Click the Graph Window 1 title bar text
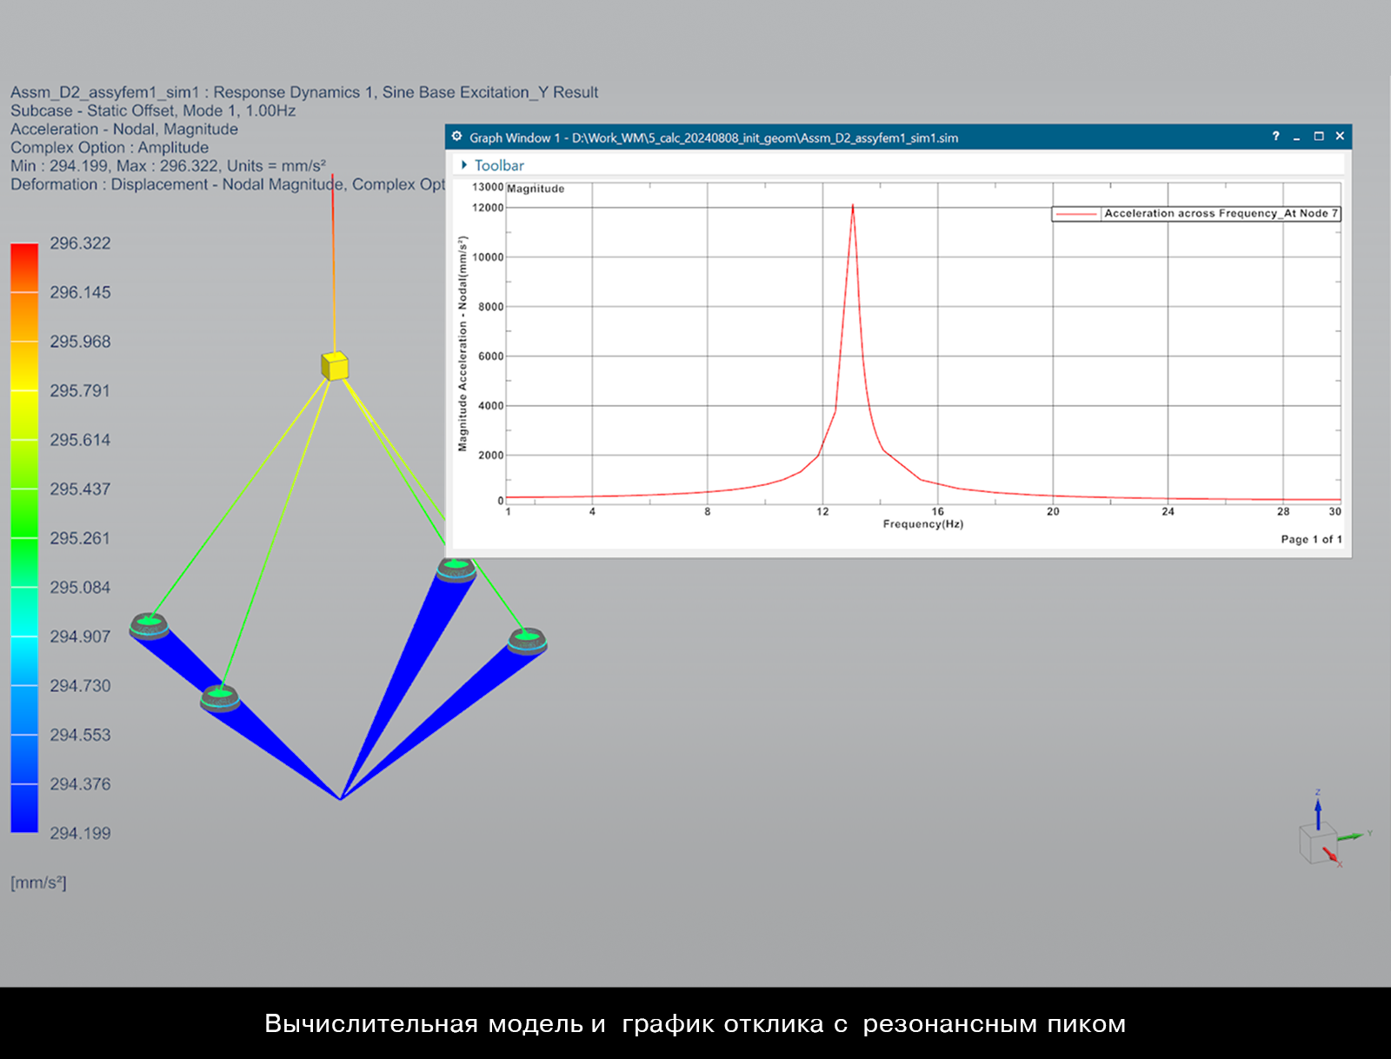 (713, 137)
